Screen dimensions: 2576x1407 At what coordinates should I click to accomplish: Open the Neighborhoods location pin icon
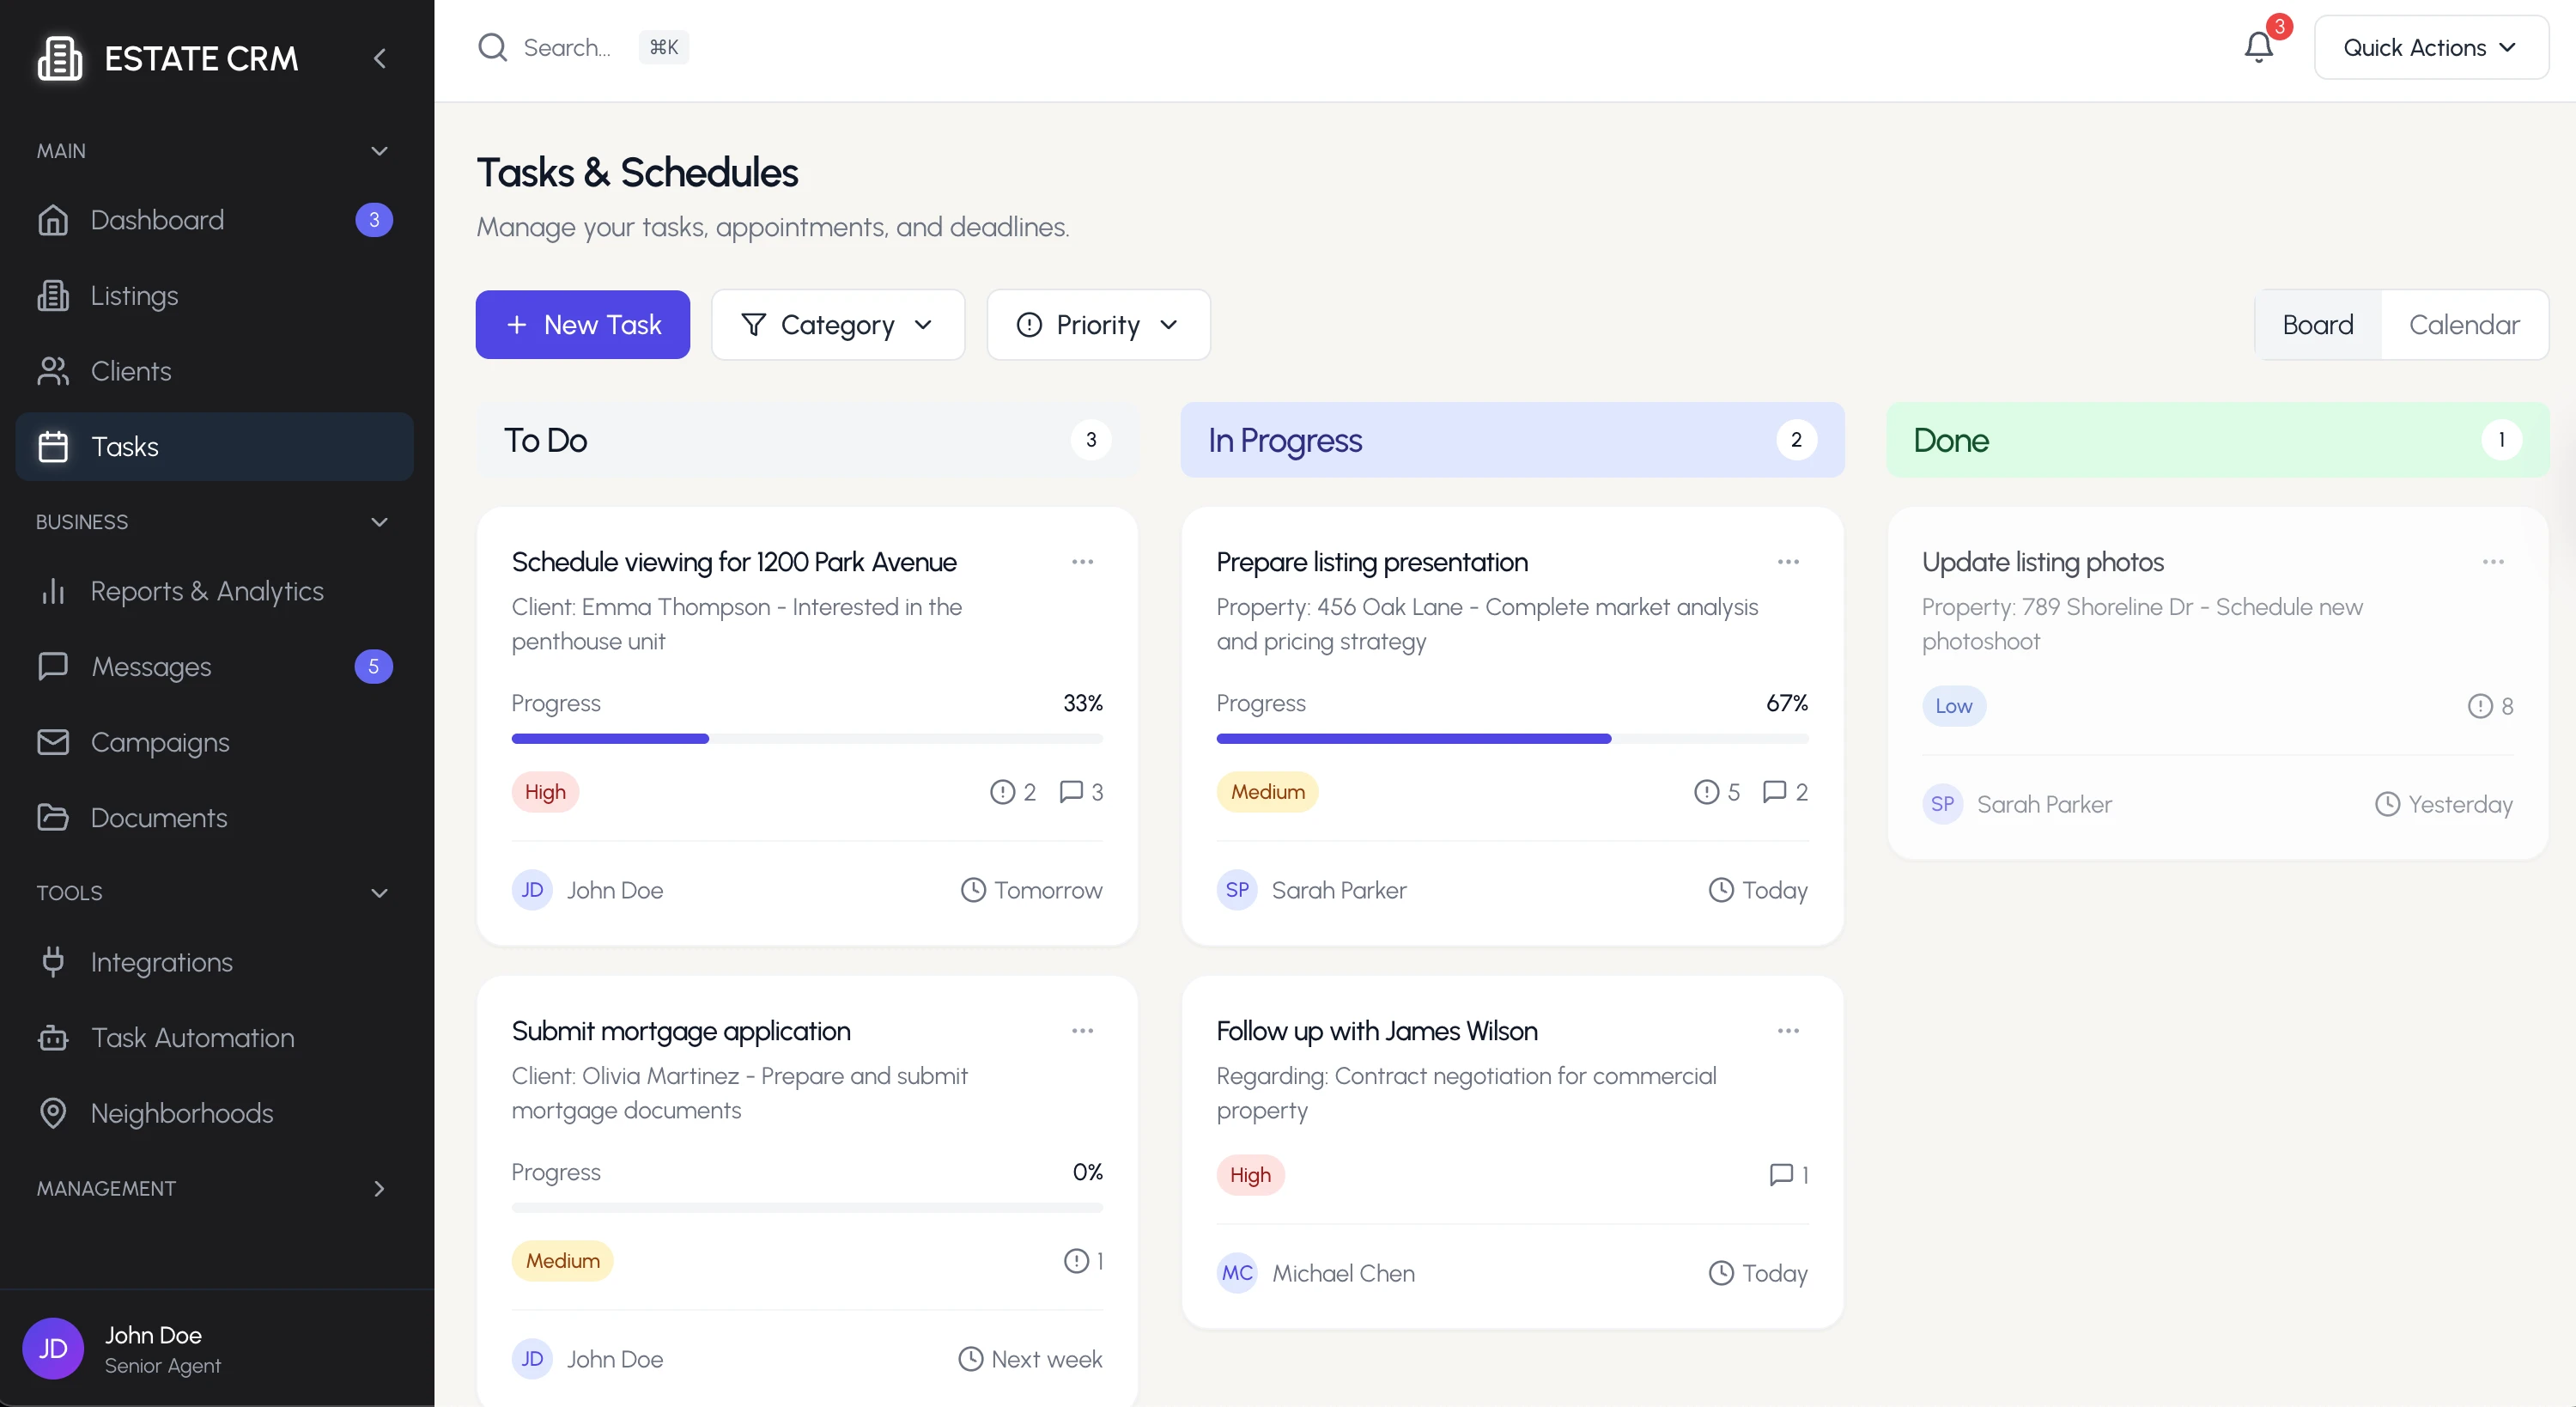tap(54, 1112)
